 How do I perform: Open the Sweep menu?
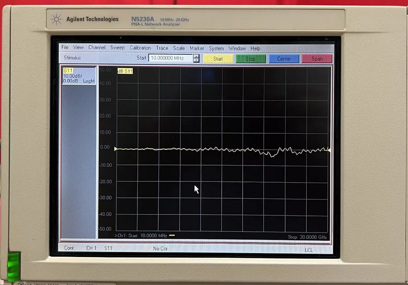(117, 48)
